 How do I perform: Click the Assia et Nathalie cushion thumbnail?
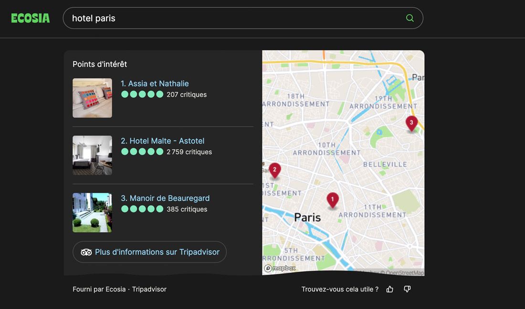tap(93, 98)
